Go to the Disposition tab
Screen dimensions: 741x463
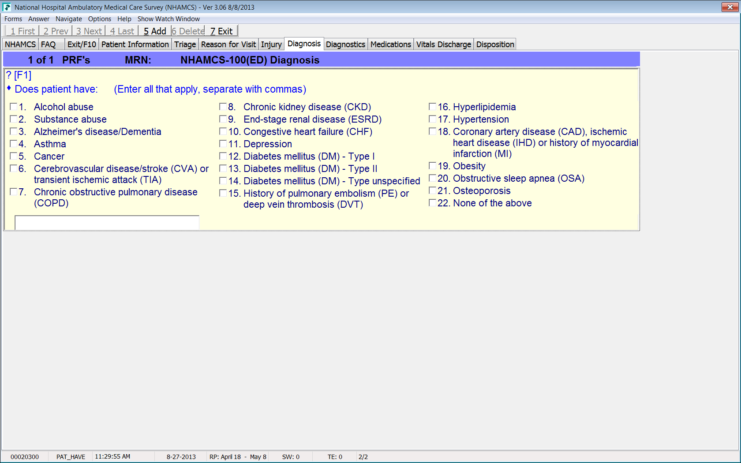pyautogui.click(x=495, y=45)
